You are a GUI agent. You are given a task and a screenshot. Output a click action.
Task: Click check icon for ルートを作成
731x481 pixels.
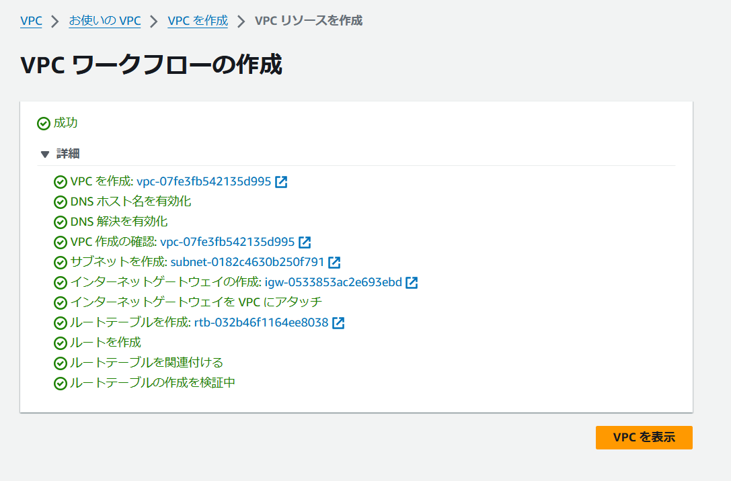(60, 343)
